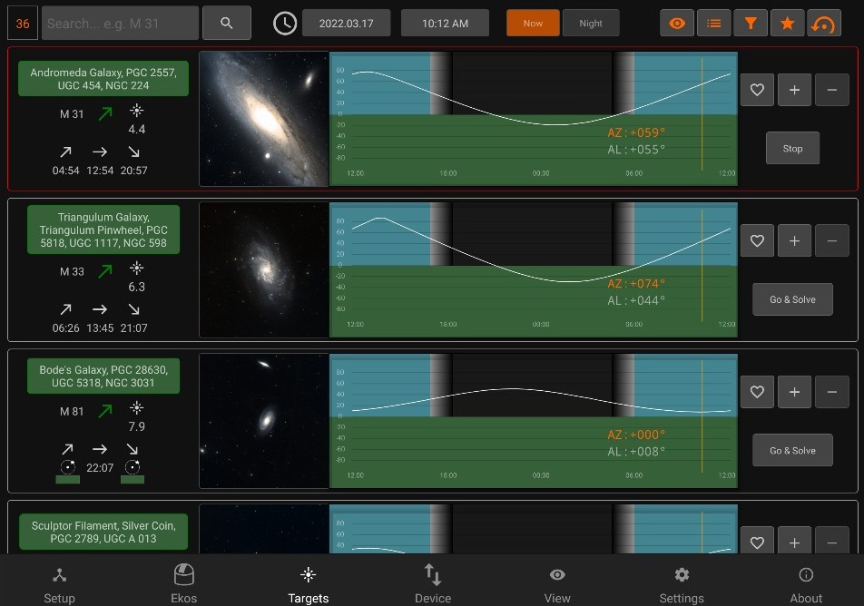Select the Night time mode
The image size is (864, 606).
pyautogui.click(x=591, y=24)
